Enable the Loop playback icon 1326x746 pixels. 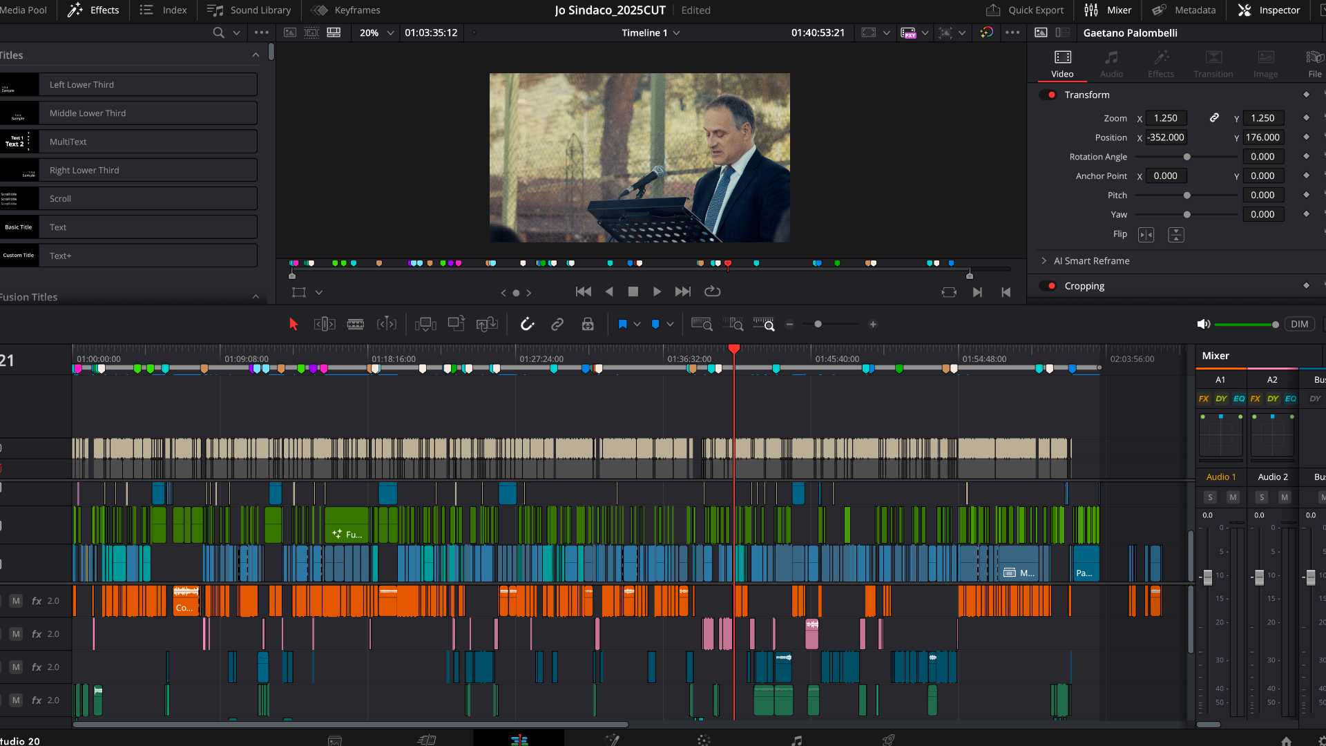point(712,291)
